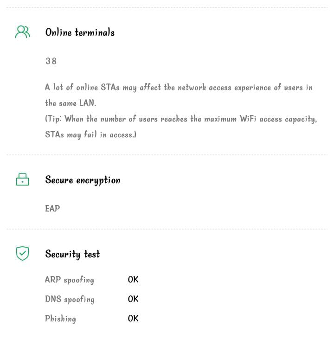334x339 pixels.
Task: Select the DNS spoofing label
Action: 70,300
